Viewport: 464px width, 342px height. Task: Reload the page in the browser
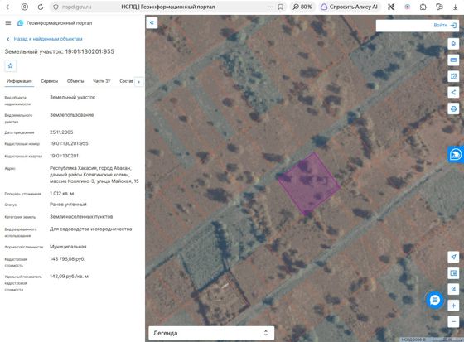point(41,7)
